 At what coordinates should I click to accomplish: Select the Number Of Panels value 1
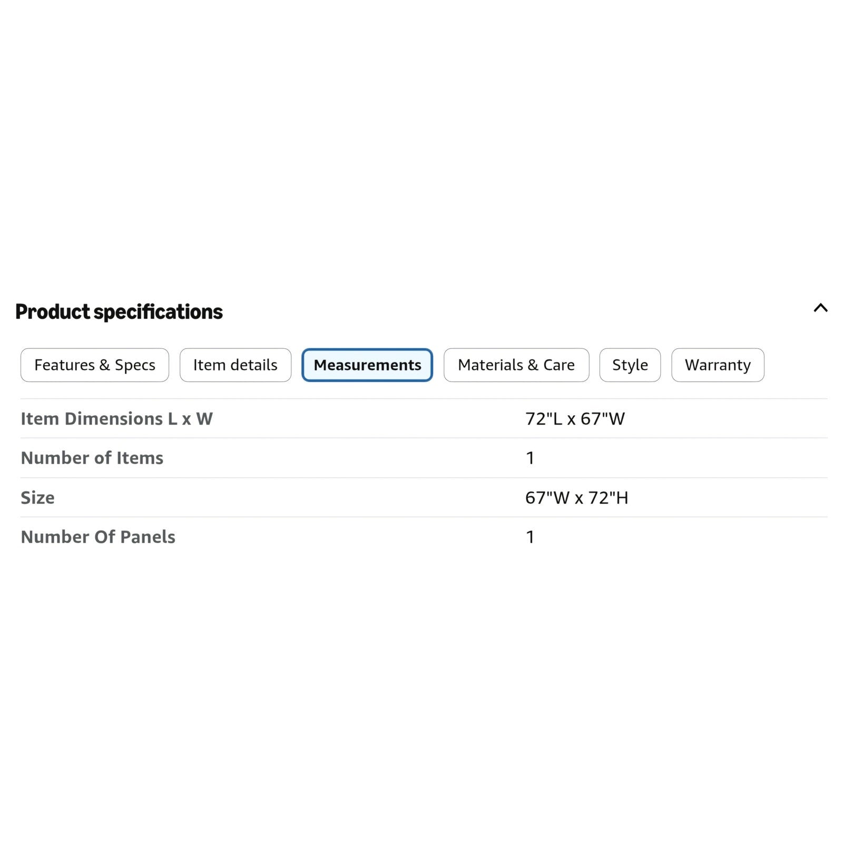coord(530,537)
